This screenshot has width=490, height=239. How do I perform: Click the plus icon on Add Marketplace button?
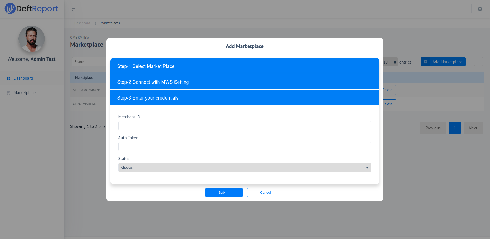426,62
